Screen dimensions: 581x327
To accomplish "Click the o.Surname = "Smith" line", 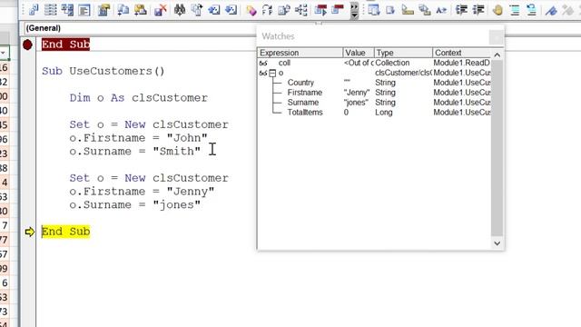I will (135, 152).
